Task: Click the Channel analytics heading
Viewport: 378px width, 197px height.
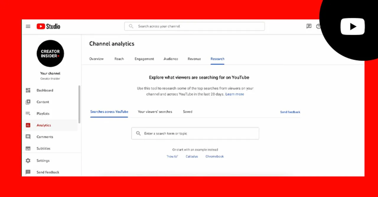Action: click(x=112, y=44)
